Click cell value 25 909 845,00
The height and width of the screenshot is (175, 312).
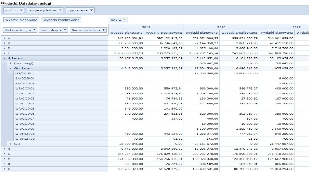coord(131,144)
